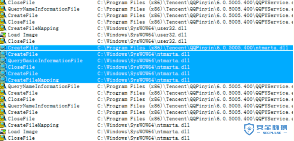Select the Load Image operation for ntmarta.dll
Screen dimensions: 294x141
[23, 132]
